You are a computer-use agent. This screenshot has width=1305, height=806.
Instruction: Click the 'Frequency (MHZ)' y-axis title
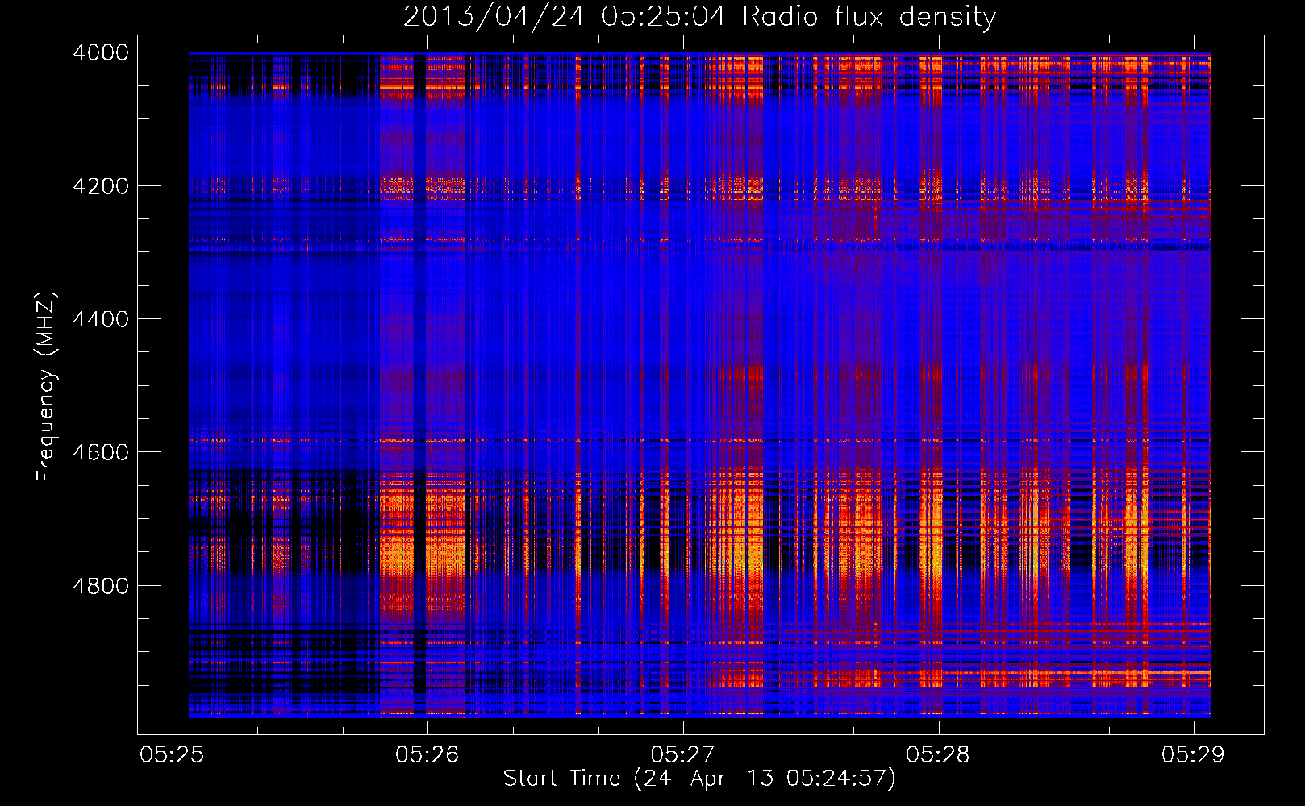[x=47, y=387]
